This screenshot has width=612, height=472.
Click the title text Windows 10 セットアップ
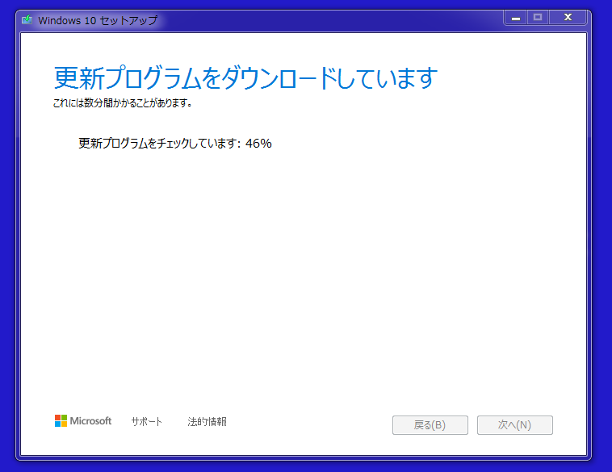pos(98,20)
